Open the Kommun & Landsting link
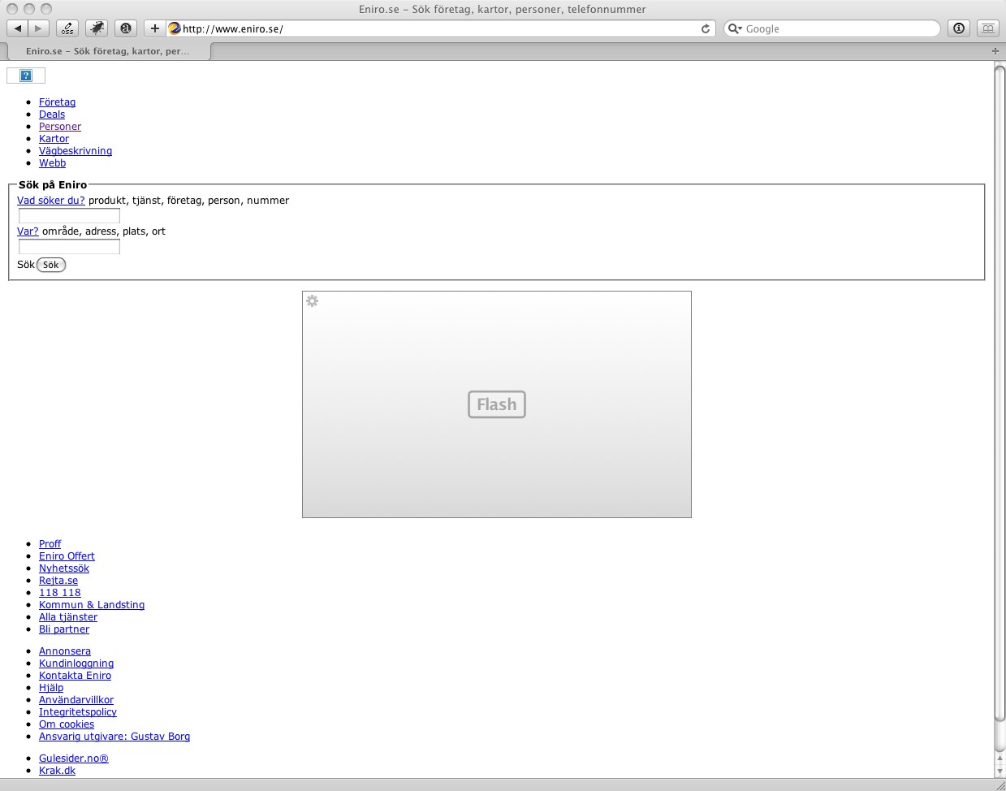1006x791 pixels. coord(92,605)
